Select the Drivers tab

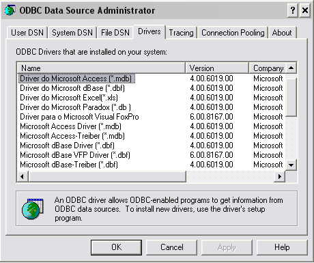149,31
